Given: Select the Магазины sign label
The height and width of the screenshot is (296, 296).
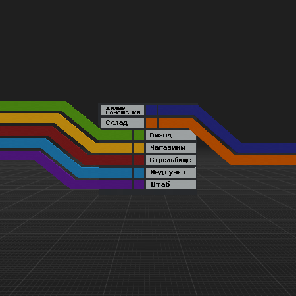Looking at the screenshot, I should [171, 147].
